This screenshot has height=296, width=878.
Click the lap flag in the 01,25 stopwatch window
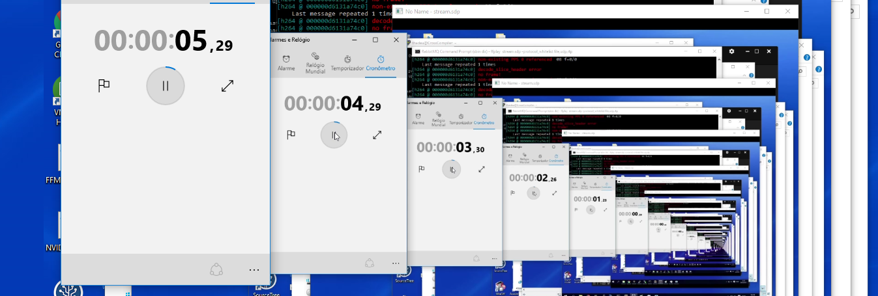pyautogui.click(x=576, y=209)
